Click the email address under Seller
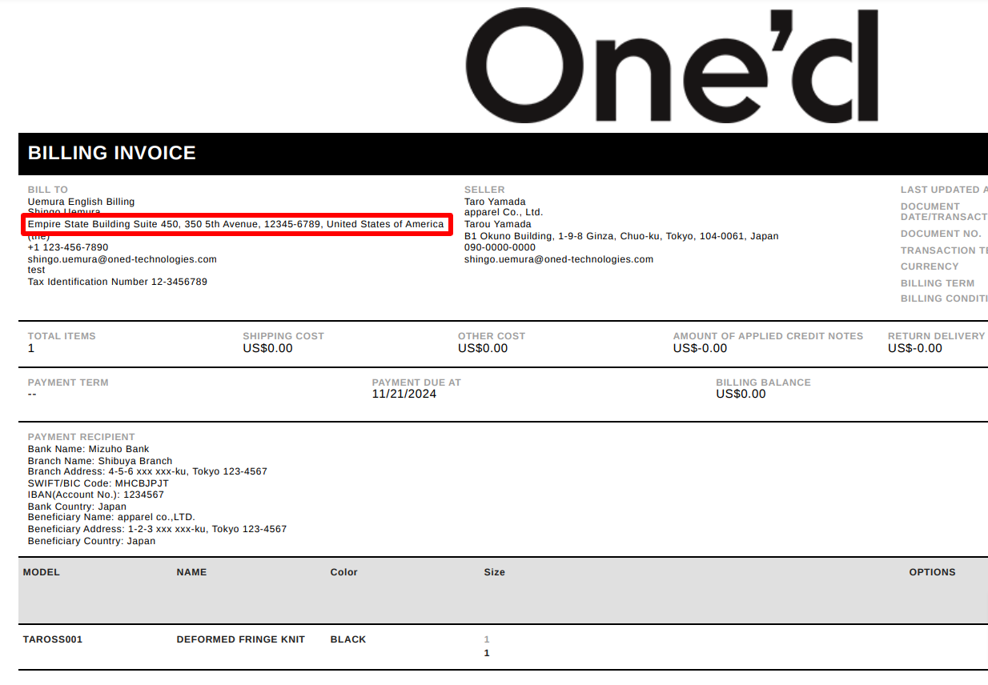Image resolution: width=988 pixels, height=685 pixels. (x=559, y=259)
